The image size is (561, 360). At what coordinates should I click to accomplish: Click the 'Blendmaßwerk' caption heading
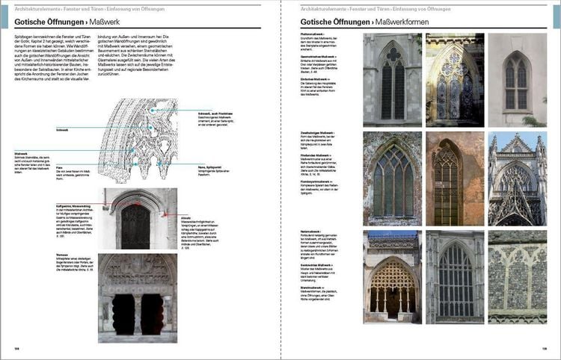313,288
